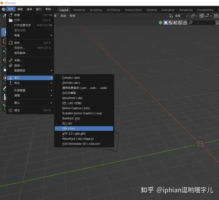The width and height of the screenshot is (219, 200).
Task: Select the Layout workspace tab
Action: tap(64, 10)
